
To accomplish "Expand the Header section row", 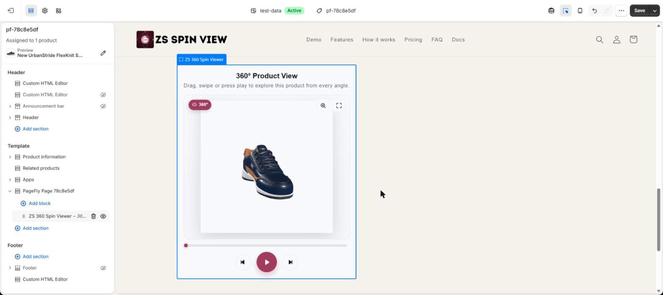I will pyautogui.click(x=10, y=117).
